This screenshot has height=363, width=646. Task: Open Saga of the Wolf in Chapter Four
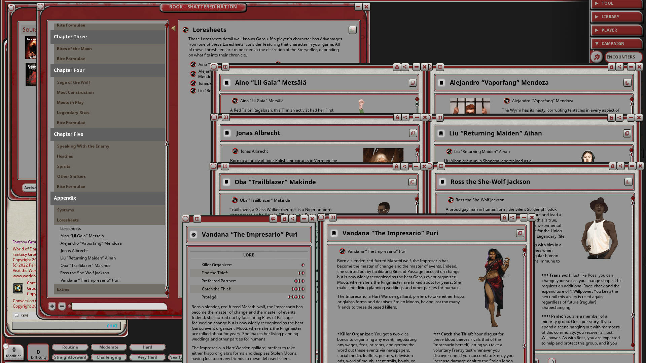point(73,82)
